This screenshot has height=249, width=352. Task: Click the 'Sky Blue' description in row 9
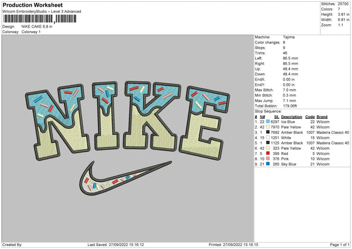[x=289, y=164]
